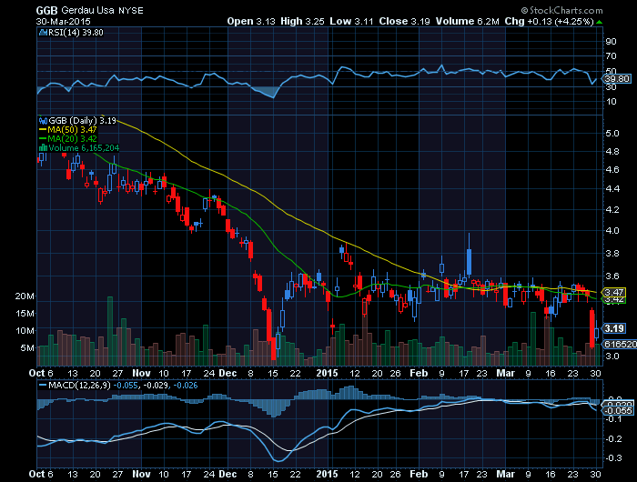This screenshot has height=482, width=637.
Task: Click the price axis label 5.0
Action: click(x=612, y=133)
